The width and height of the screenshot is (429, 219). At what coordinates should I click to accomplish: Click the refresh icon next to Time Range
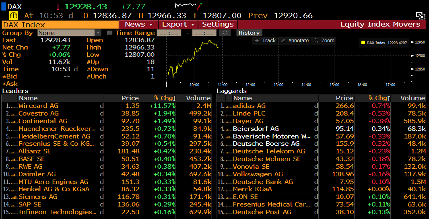[x=225, y=33]
